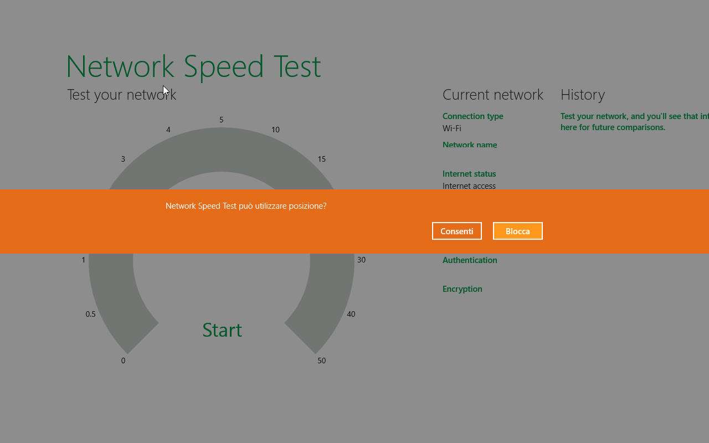Click the 'Network name' label

470,145
